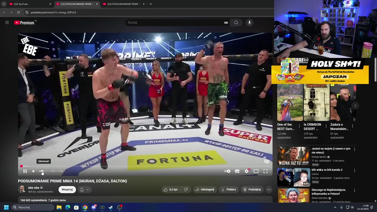Screen dimensions: 377x212
Task: Close the first YouTube tab
Action: click(50, 4)
